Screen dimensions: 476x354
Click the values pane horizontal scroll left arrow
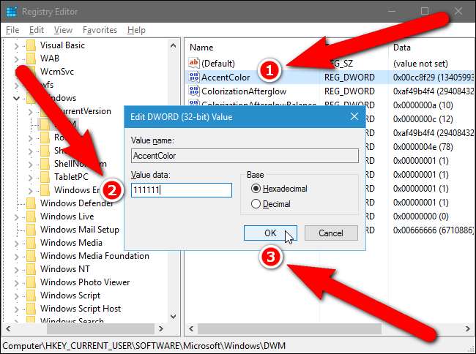pyautogui.click(x=191, y=328)
